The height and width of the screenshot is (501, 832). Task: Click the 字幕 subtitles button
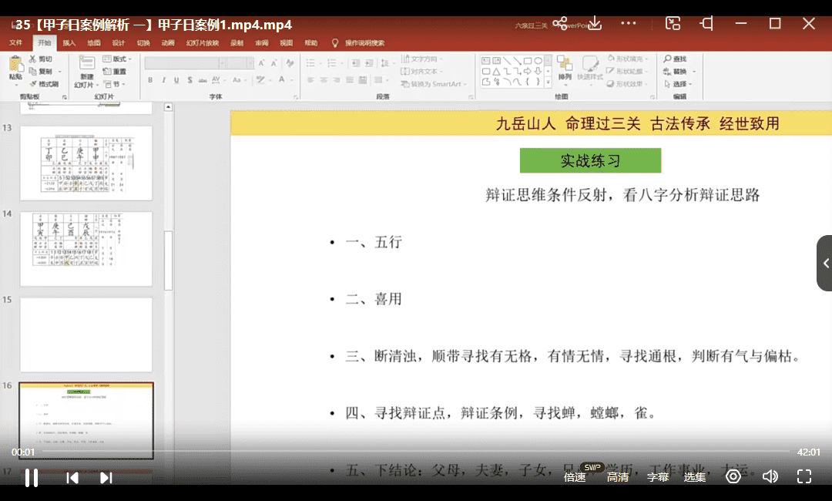coord(658,477)
